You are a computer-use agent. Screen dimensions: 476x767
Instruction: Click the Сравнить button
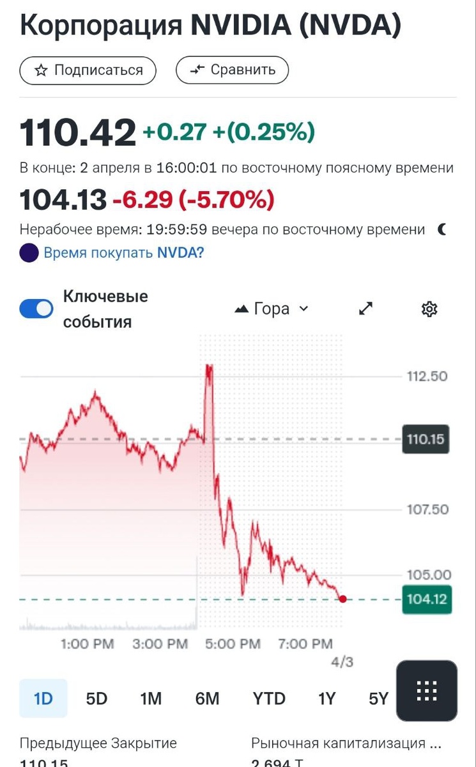point(232,70)
